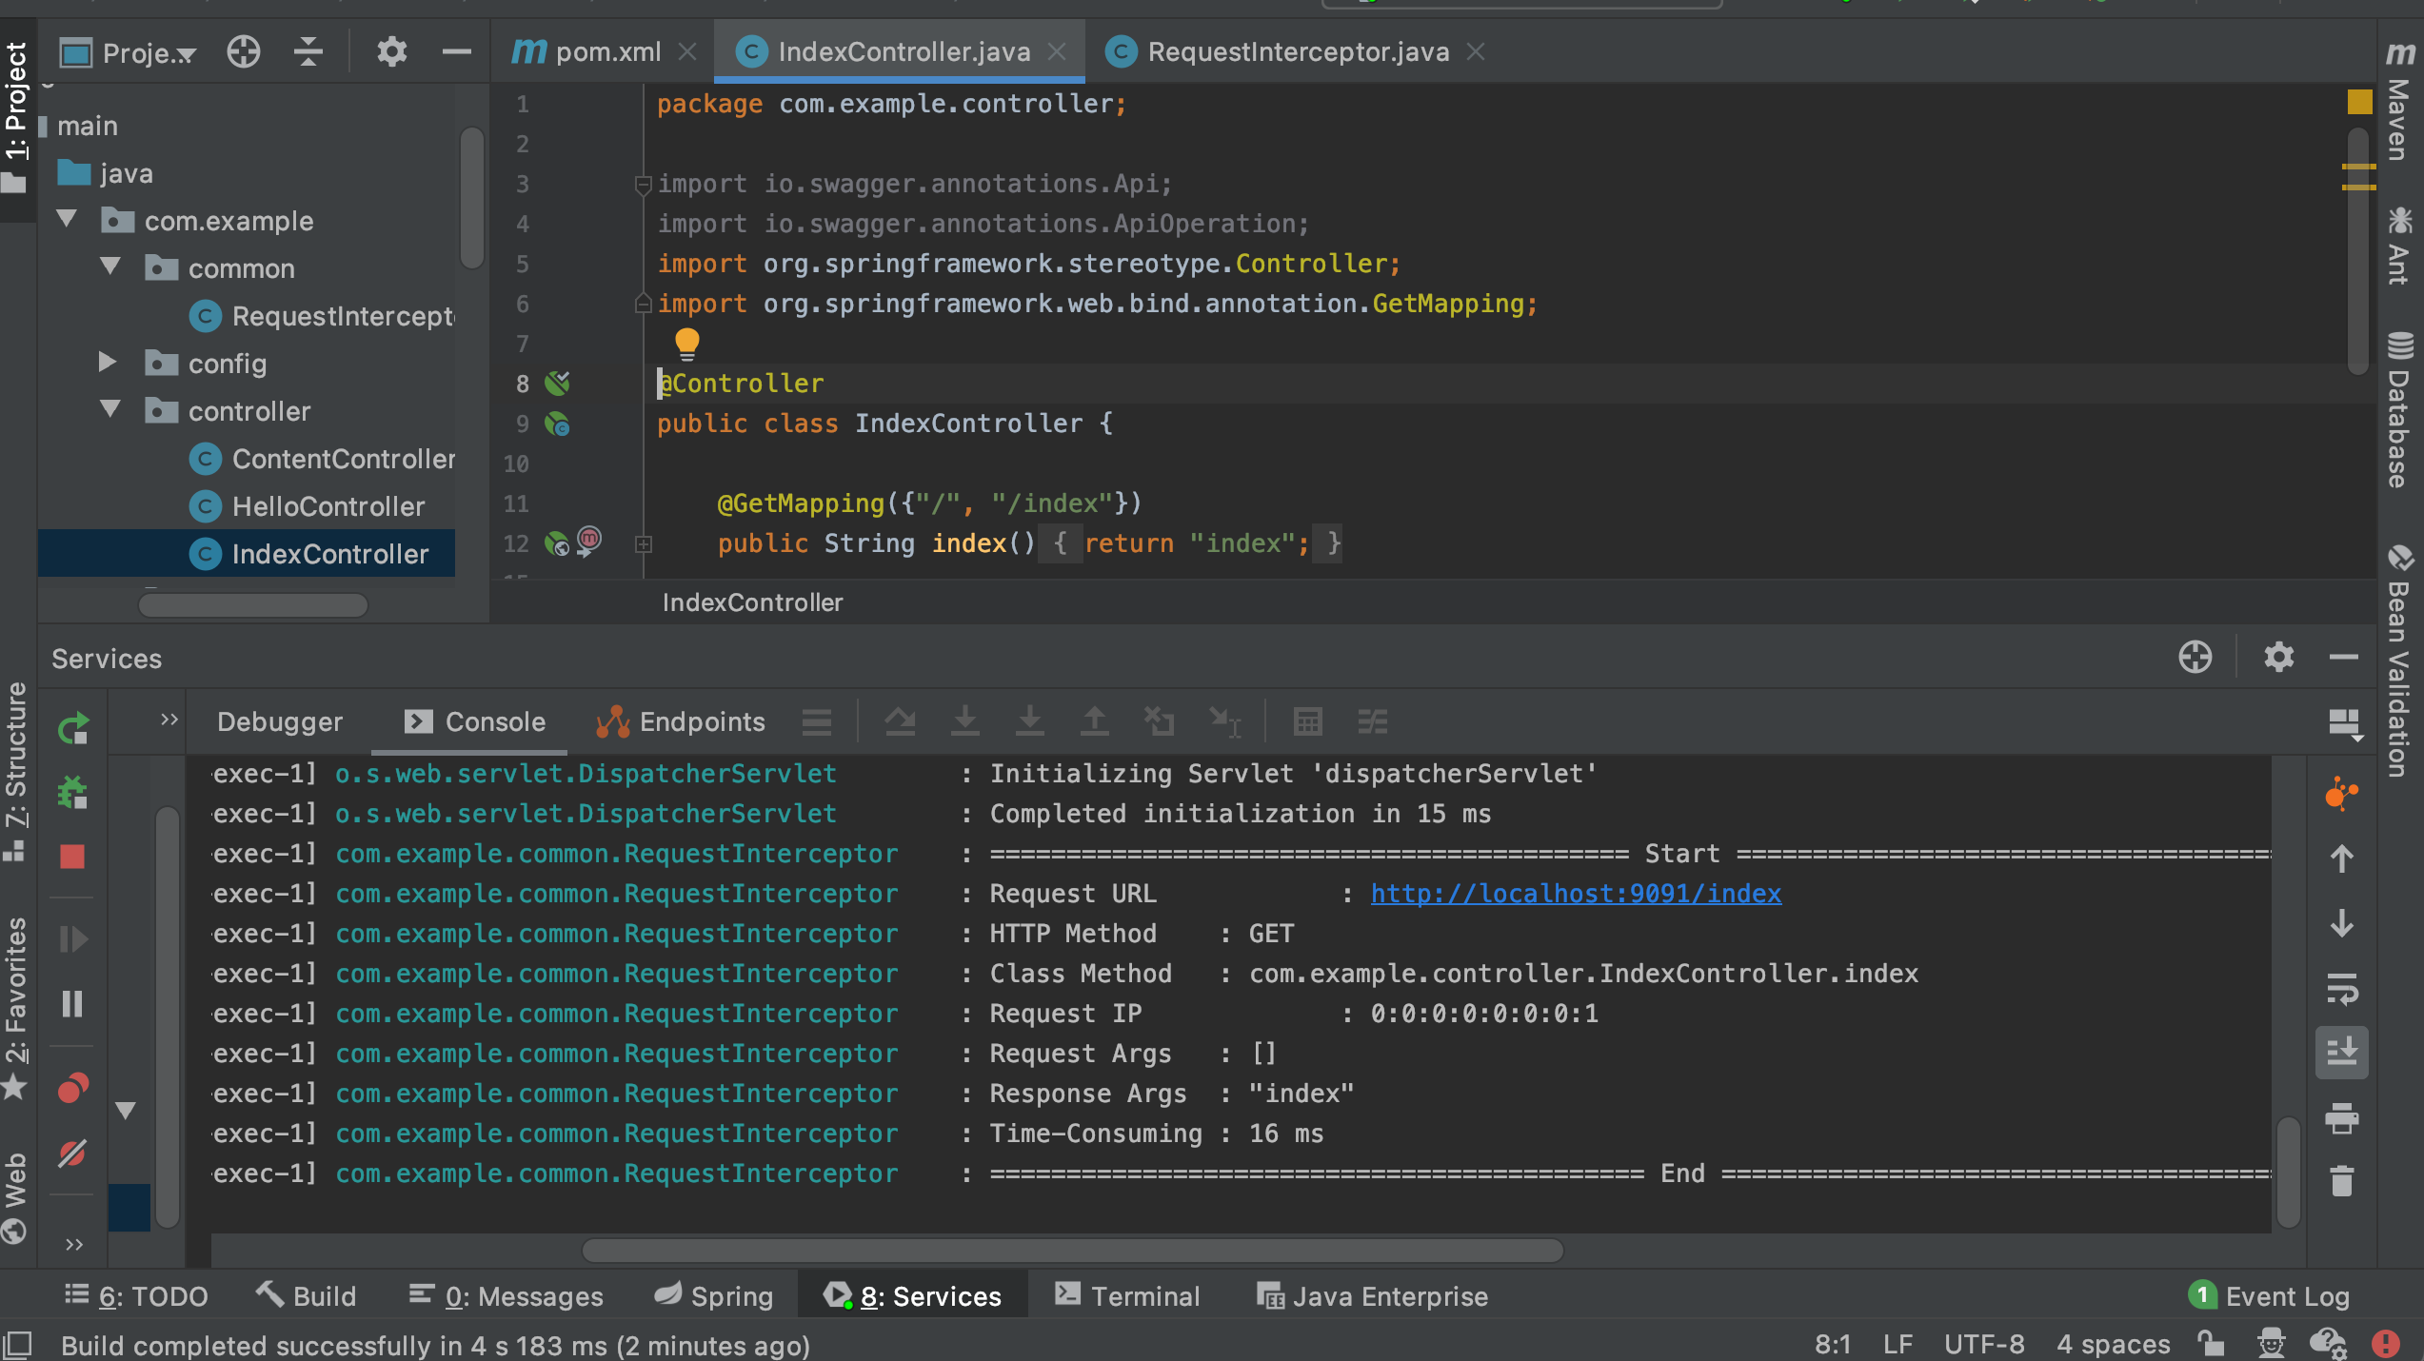Open the Database side panel
The image size is (2424, 1361).
coord(2401,409)
